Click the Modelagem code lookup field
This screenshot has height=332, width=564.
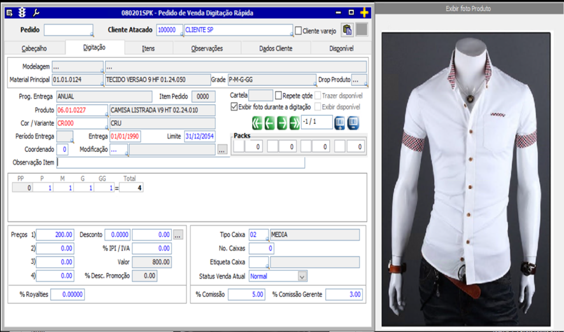point(78,67)
